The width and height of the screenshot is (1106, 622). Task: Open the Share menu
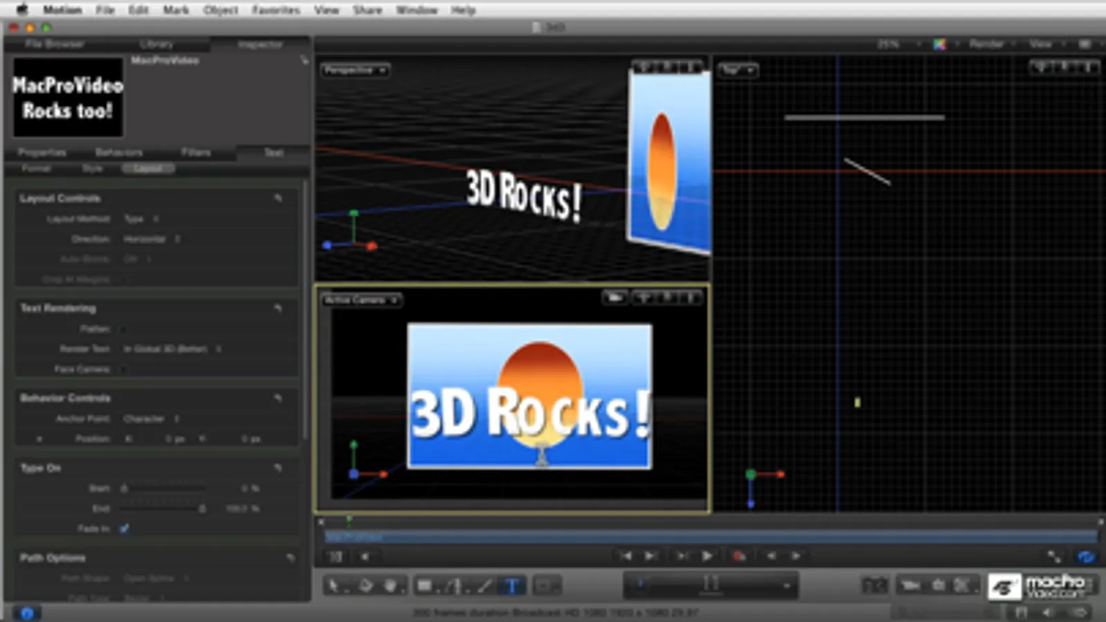click(x=367, y=10)
